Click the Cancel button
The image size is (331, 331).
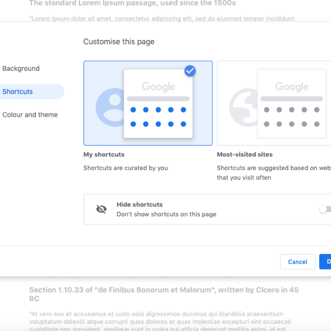(298, 262)
